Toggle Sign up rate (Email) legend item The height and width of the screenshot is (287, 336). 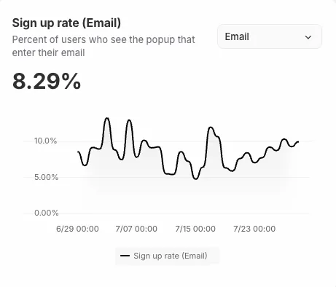point(167,256)
